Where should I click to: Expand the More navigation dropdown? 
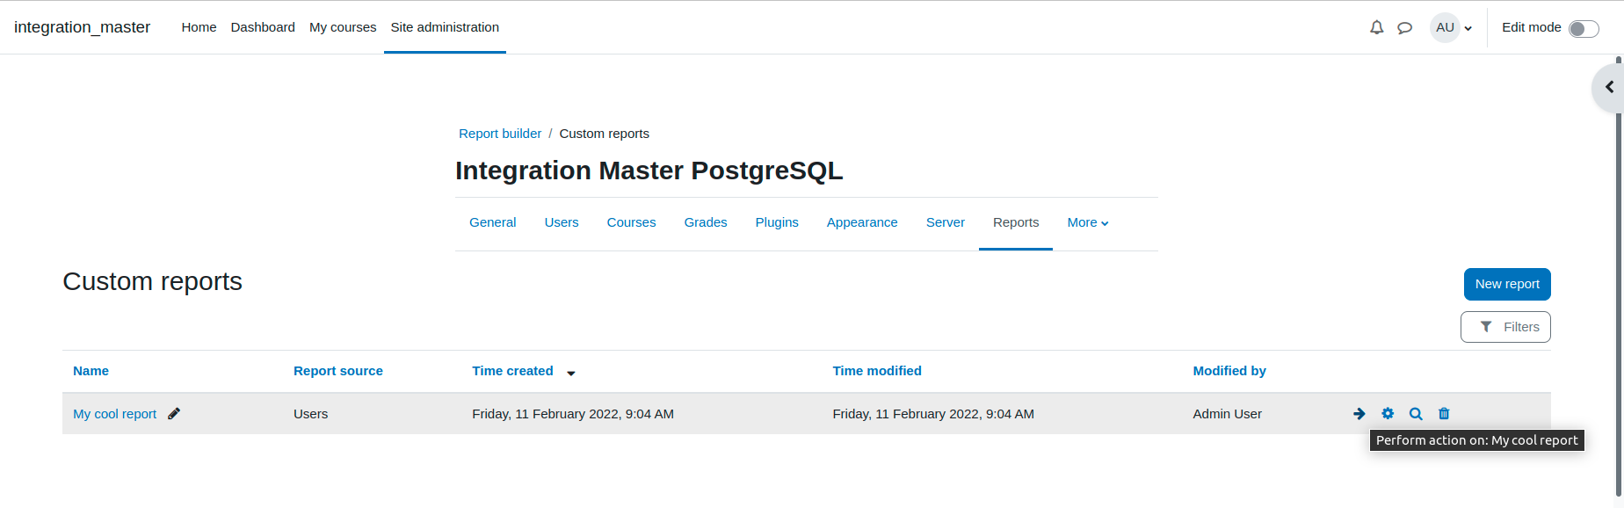[x=1088, y=222]
